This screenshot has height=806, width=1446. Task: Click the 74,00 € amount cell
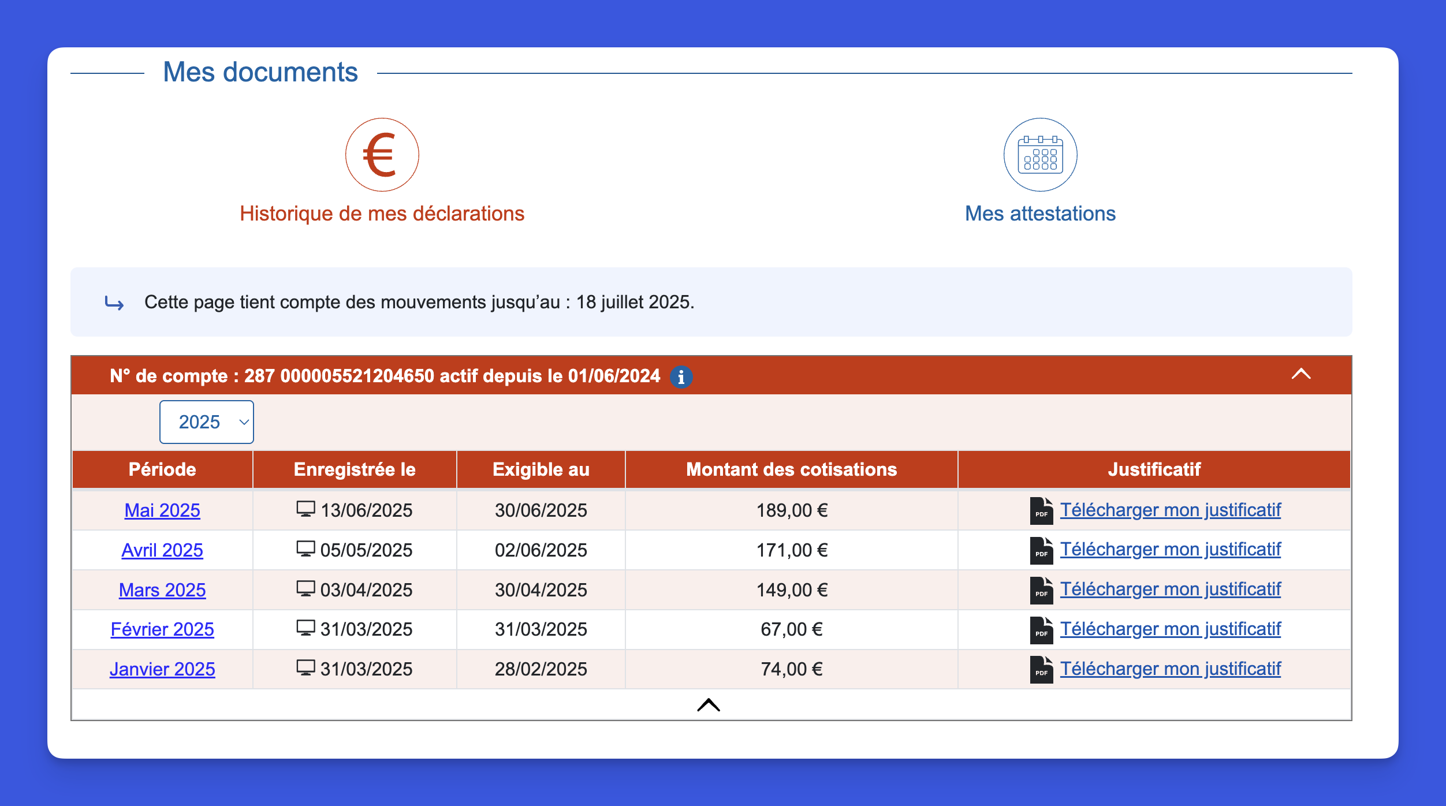(x=792, y=669)
